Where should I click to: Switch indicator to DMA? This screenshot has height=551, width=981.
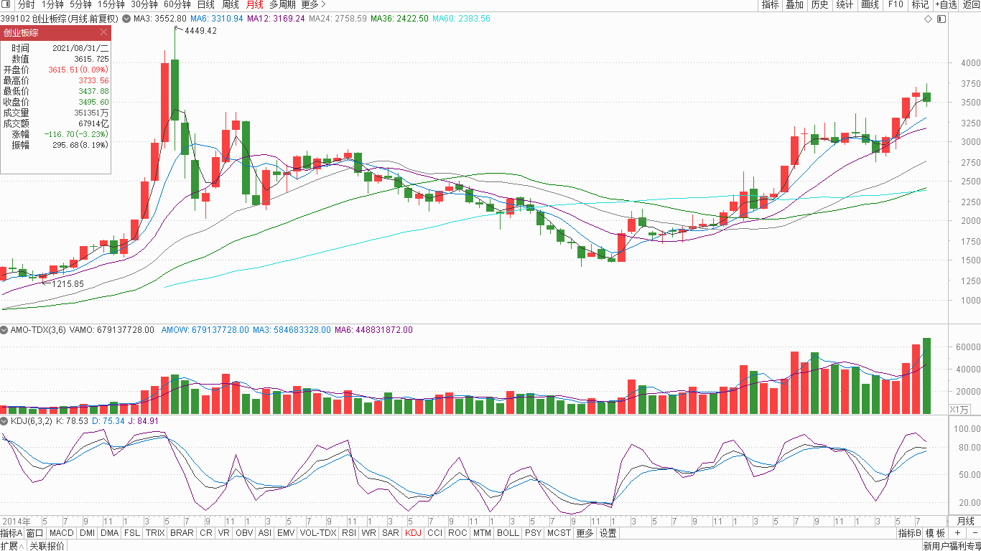(110, 533)
